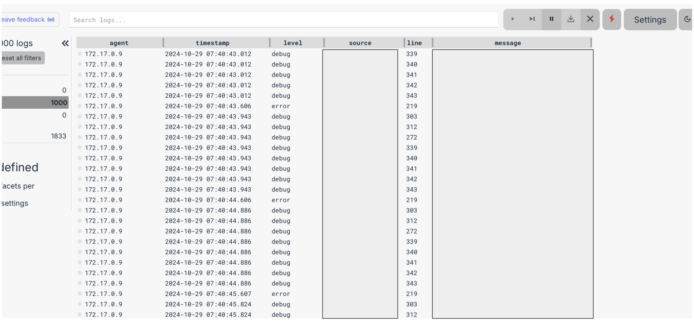
Task: Download the logs using the download icon
Action: 571,19
